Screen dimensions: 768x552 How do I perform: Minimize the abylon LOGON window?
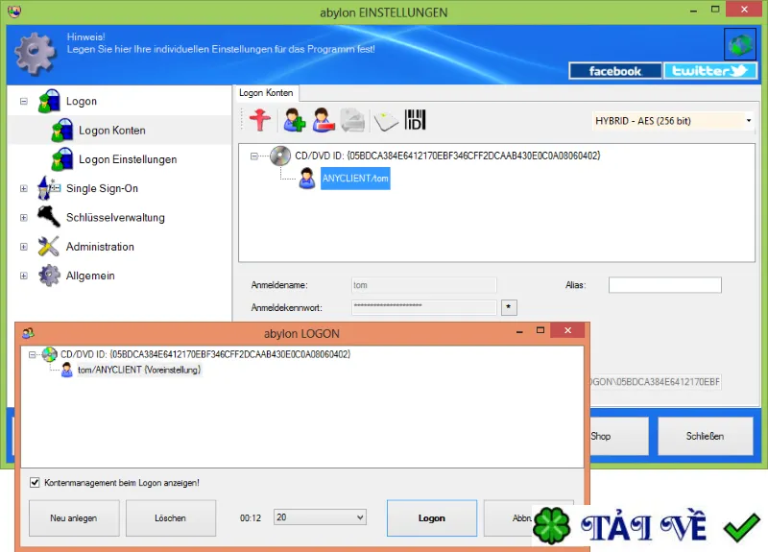click(519, 330)
